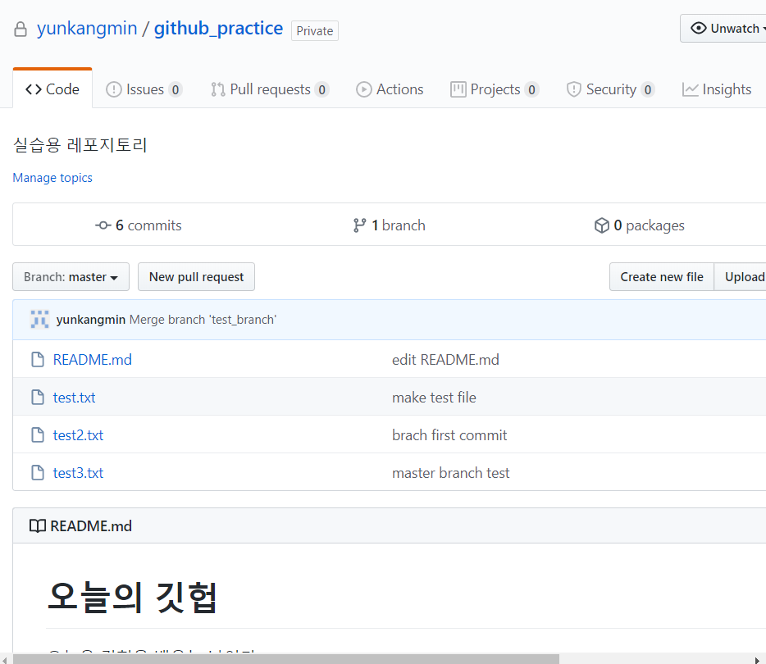The width and height of the screenshot is (766, 664).
Task: Open the README.md file link
Action: pyautogui.click(x=93, y=359)
